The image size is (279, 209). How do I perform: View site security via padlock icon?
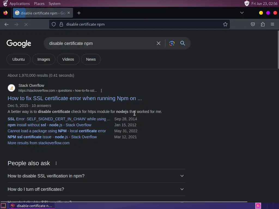pos(61,24)
